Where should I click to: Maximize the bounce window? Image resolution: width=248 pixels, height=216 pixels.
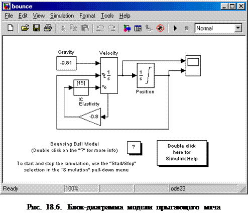232,7
